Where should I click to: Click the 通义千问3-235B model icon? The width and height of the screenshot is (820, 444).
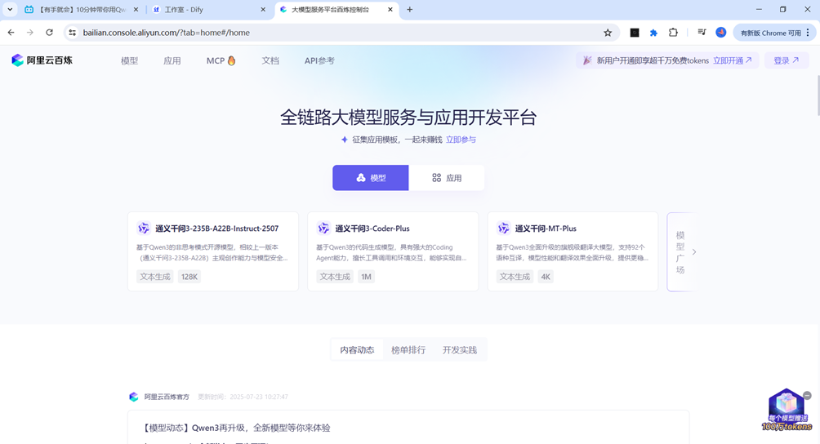click(143, 229)
